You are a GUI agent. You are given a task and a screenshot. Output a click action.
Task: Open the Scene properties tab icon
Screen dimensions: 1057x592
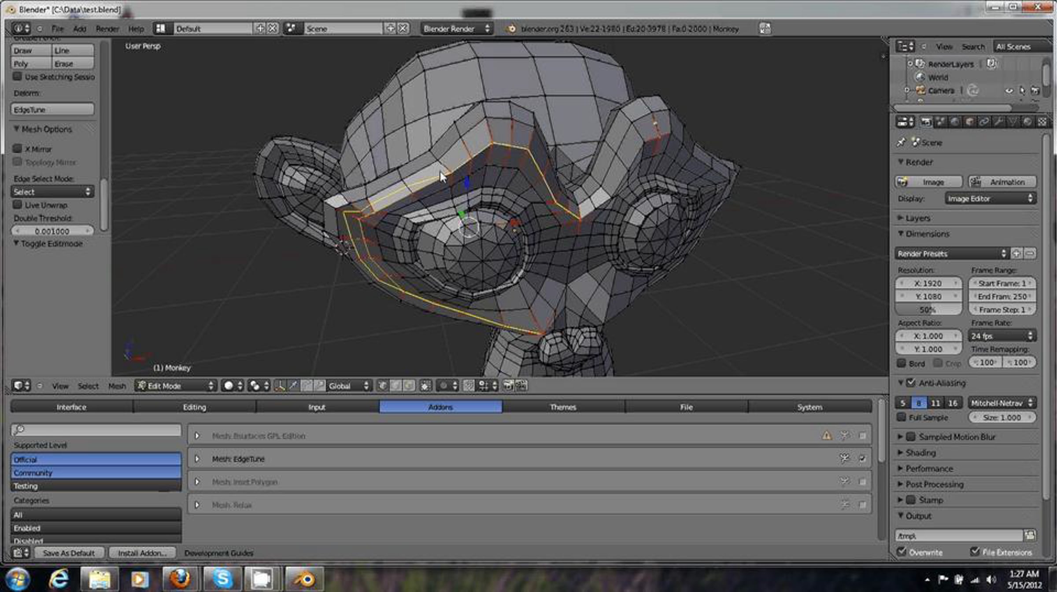coord(940,122)
